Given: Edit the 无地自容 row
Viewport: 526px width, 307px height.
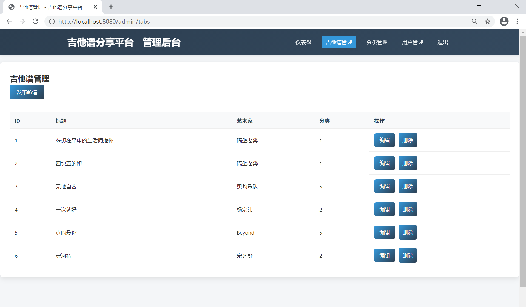Looking at the screenshot, I should (x=384, y=186).
